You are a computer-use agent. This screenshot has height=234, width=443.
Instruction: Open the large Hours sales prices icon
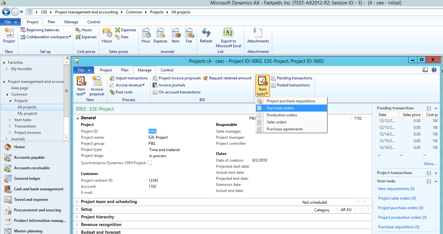click(107, 35)
